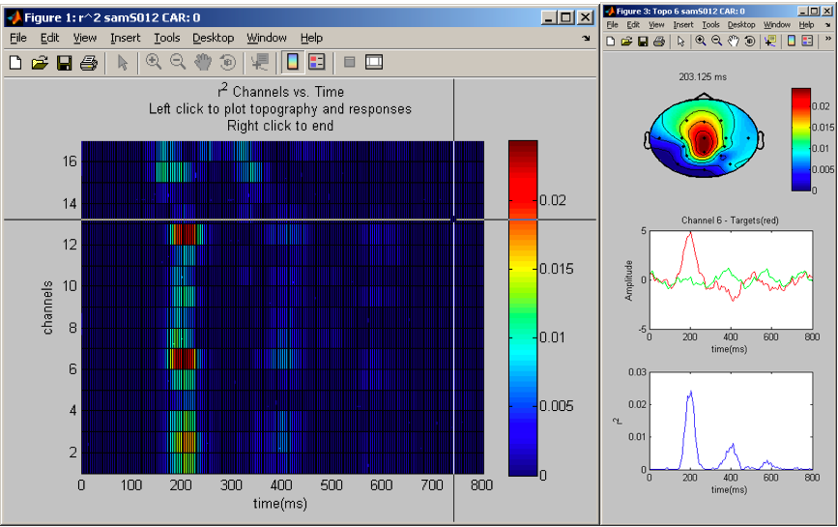Open Edit menu in Figure 3 window

(x=633, y=25)
